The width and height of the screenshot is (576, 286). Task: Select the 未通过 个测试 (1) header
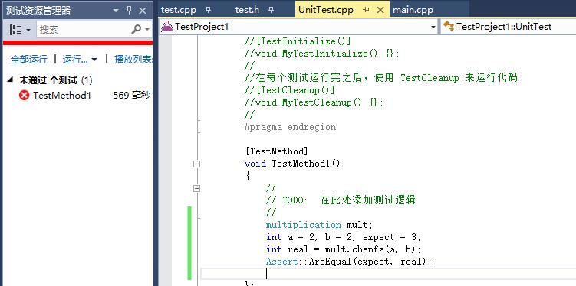click(55, 80)
